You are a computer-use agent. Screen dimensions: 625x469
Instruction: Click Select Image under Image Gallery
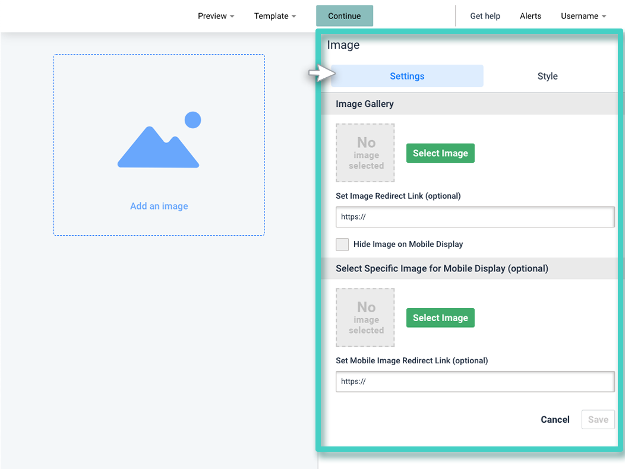(x=440, y=153)
